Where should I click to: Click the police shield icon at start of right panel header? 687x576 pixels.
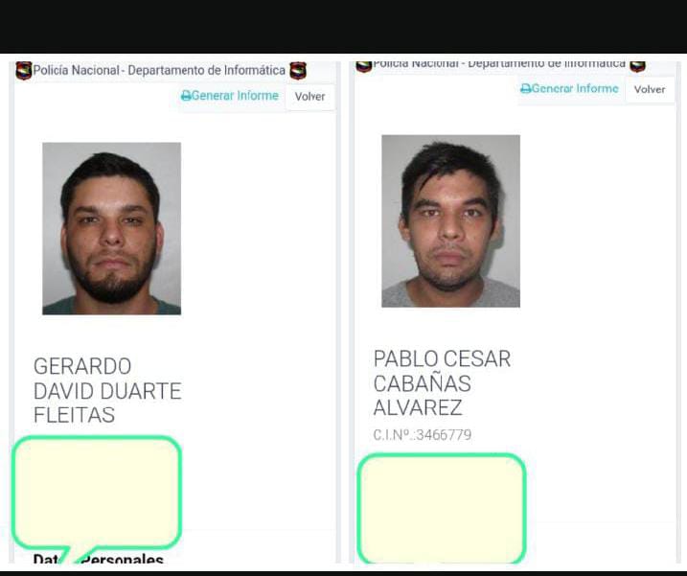pos(364,67)
